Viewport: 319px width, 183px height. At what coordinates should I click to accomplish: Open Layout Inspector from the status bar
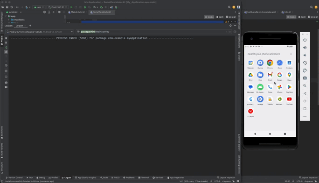click(x=226, y=178)
